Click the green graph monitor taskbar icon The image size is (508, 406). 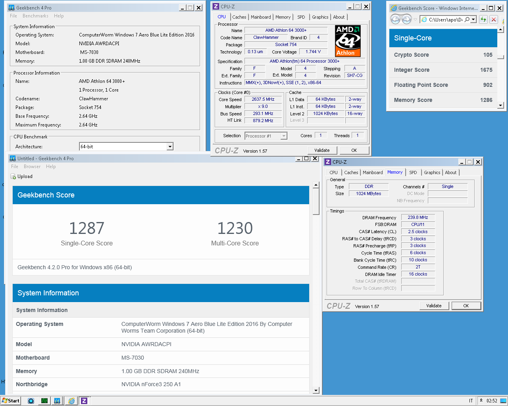44,401
